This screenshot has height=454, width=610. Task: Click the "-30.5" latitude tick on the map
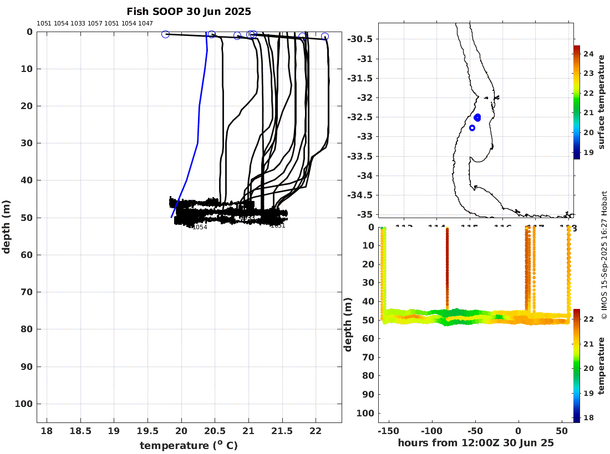point(360,39)
